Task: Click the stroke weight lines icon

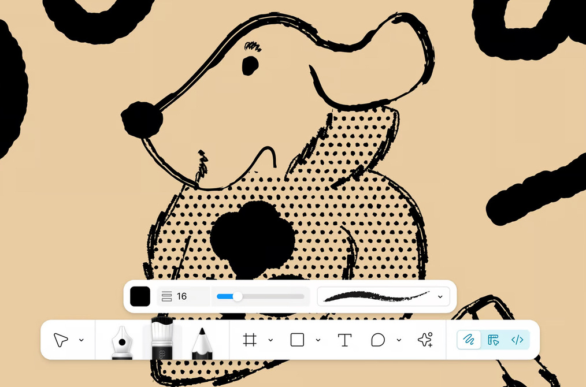Action: (166, 296)
